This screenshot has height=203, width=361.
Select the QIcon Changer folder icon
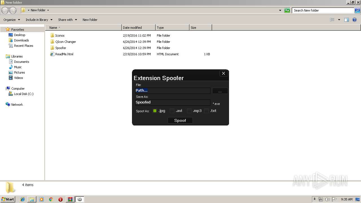tap(52, 42)
